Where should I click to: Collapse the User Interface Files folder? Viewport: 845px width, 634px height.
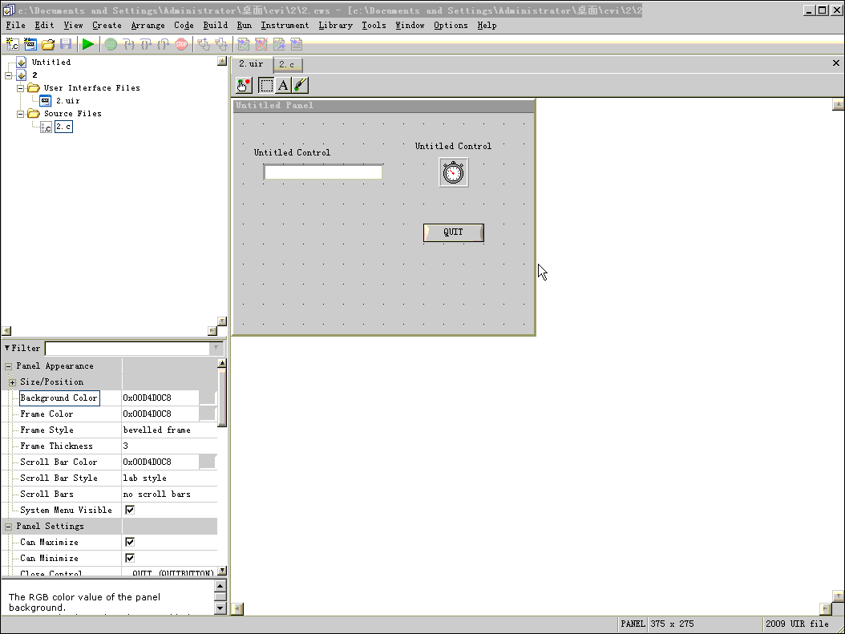pyautogui.click(x=21, y=88)
